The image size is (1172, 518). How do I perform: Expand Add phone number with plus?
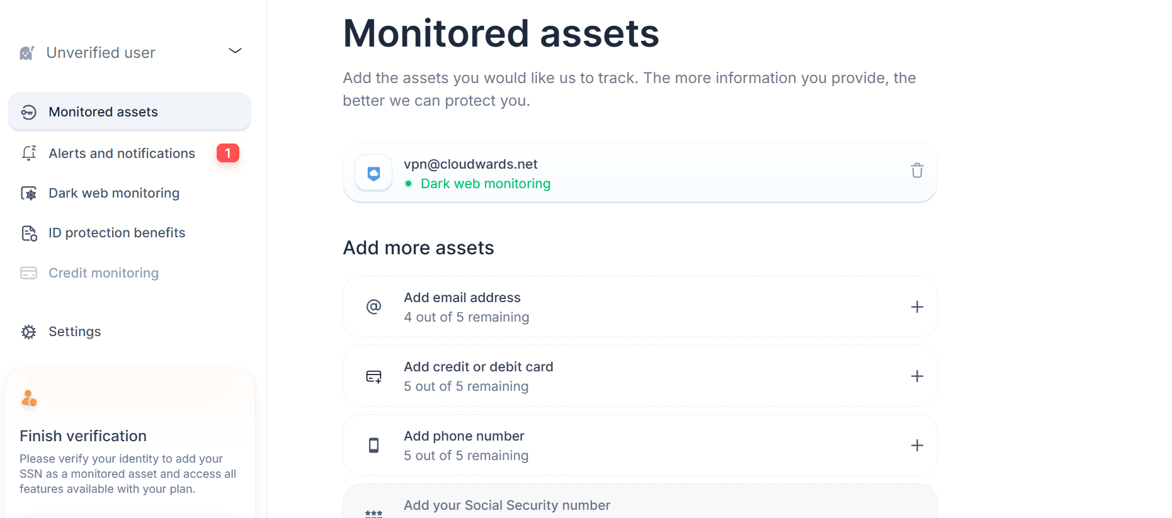[x=917, y=446]
